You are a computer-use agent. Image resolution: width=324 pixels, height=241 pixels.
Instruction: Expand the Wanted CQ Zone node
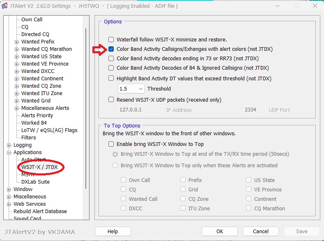(x=16, y=86)
